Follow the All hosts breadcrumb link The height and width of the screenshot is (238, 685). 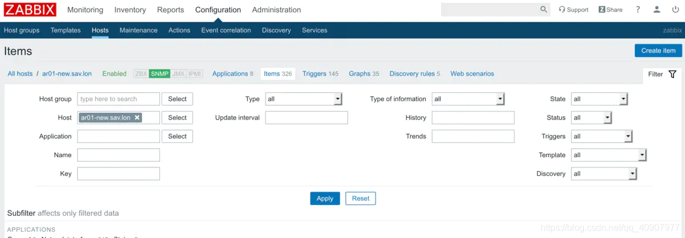pyautogui.click(x=20, y=73)
